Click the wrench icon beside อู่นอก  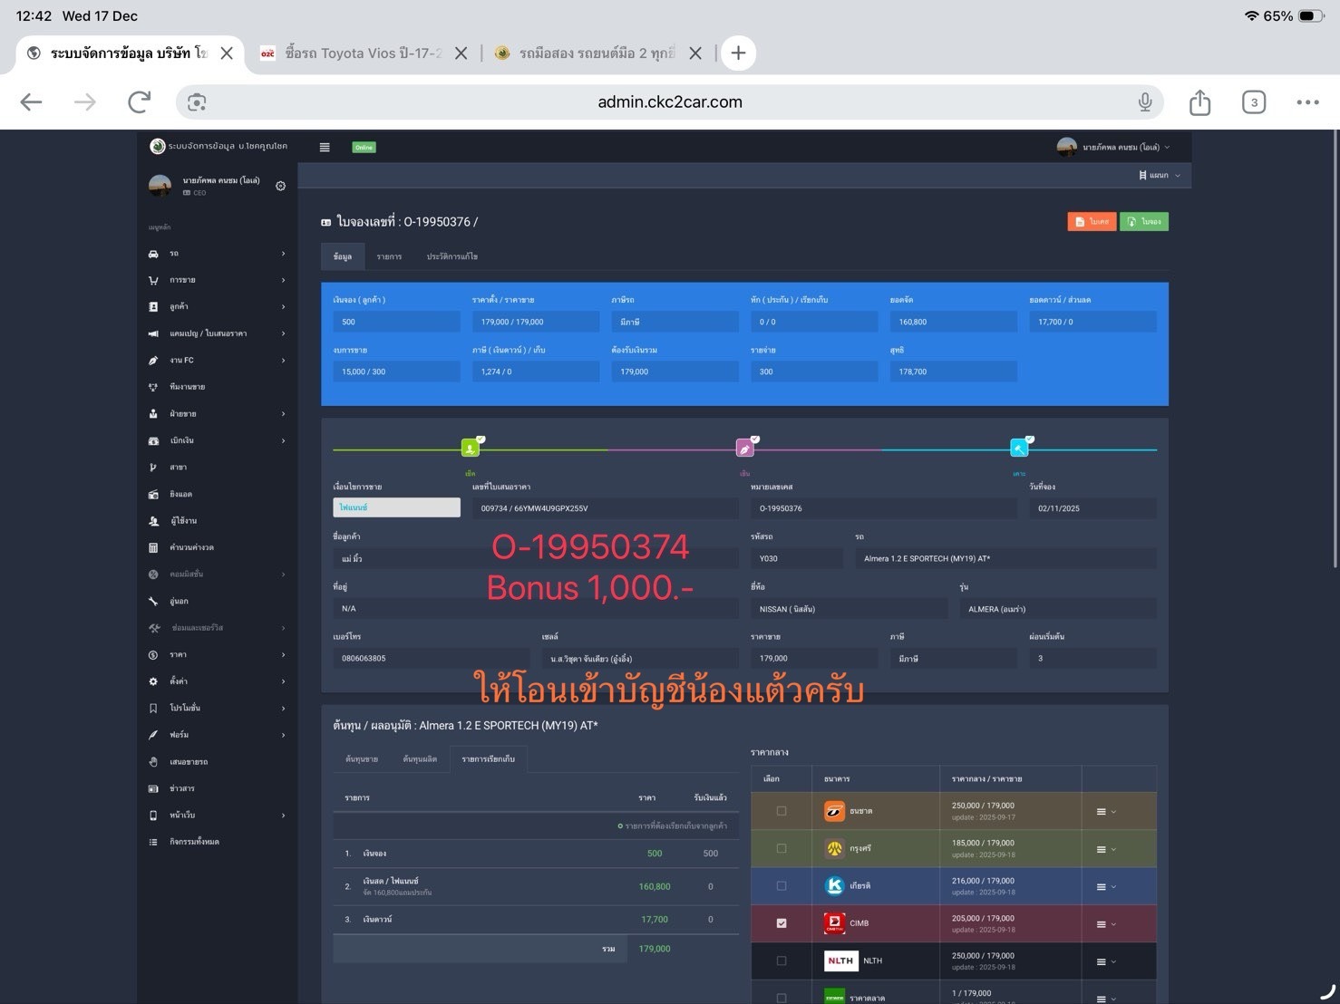[x=153, y=601]
